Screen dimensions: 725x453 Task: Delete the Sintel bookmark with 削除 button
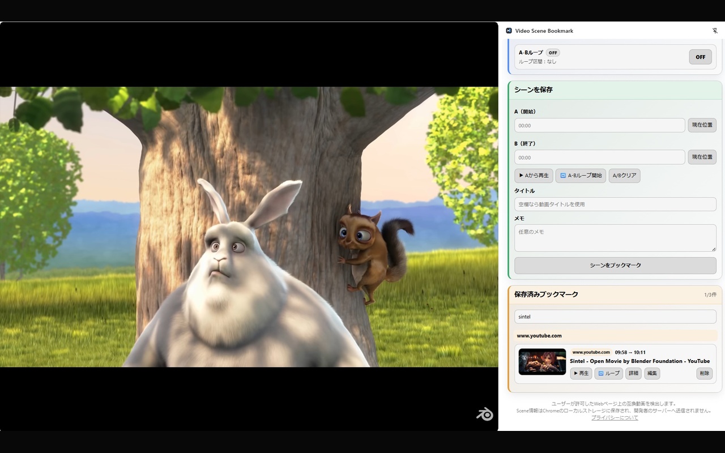point(704,373)
